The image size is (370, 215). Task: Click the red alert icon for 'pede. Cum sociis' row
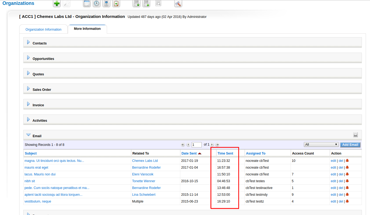(347, 188)
